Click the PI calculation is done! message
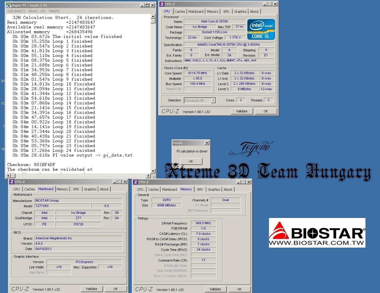Image resolution: width=380 pixels, height=293 pixels. coord(192,151)
